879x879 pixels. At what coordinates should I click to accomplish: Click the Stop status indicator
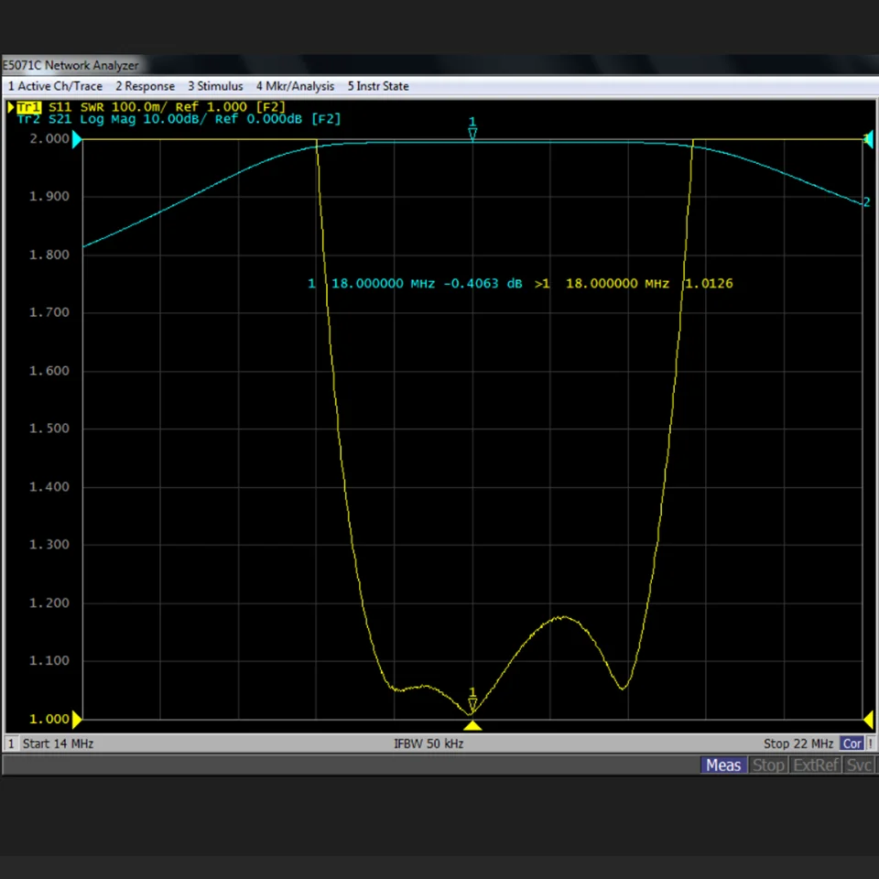tap(768, 765)
